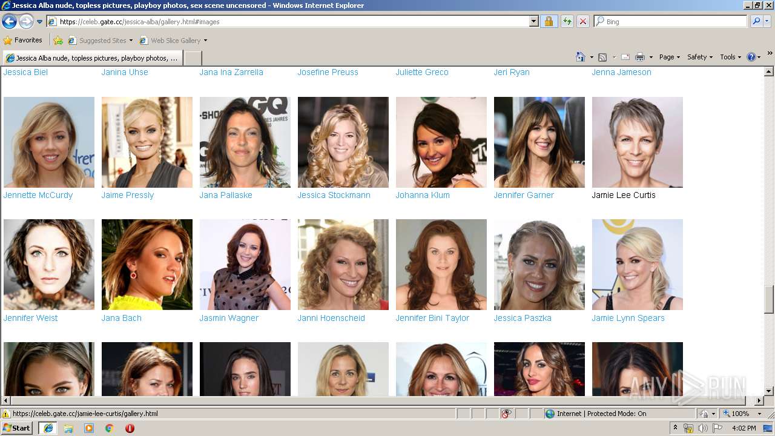The image size is (775, 436).
Task: Click the security lock icon
Action: tap(549, 21)
